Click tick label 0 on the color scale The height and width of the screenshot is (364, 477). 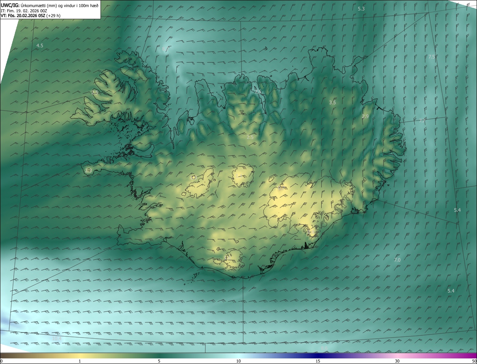[1, 361]
